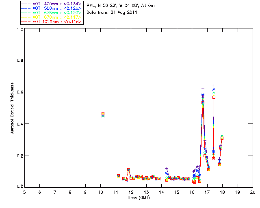Click the y-axis tick label 0.4
Screen dimensions: 260x208
(x=20, y=124)
